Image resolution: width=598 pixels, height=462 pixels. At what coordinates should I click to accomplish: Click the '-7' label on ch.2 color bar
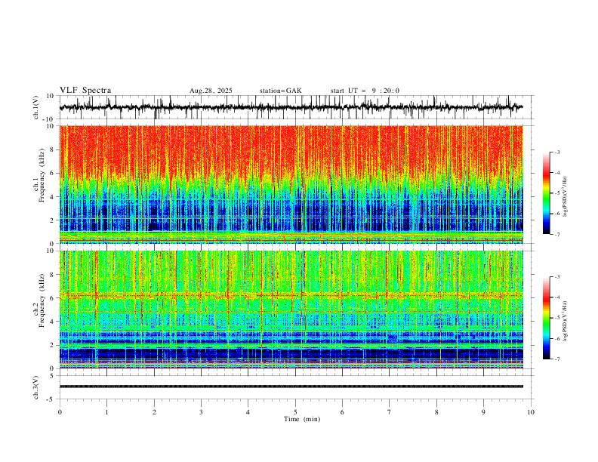pos(557,359)
